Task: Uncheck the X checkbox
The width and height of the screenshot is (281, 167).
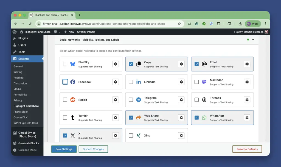Action: [x=65, y=135]
